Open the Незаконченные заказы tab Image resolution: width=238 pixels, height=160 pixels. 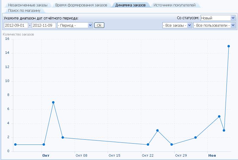[28, 5]
